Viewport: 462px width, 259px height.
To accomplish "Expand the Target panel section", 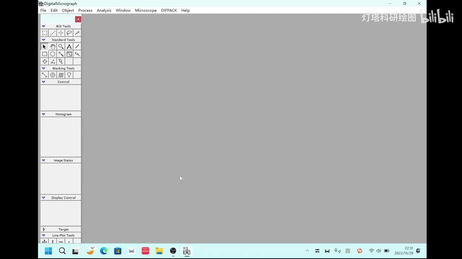I will click(44, 229).
